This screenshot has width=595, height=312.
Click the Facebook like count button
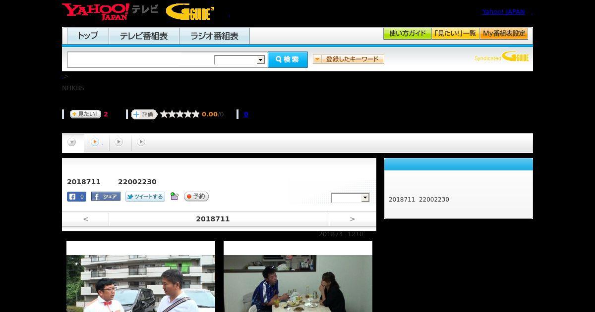[77, 197]
